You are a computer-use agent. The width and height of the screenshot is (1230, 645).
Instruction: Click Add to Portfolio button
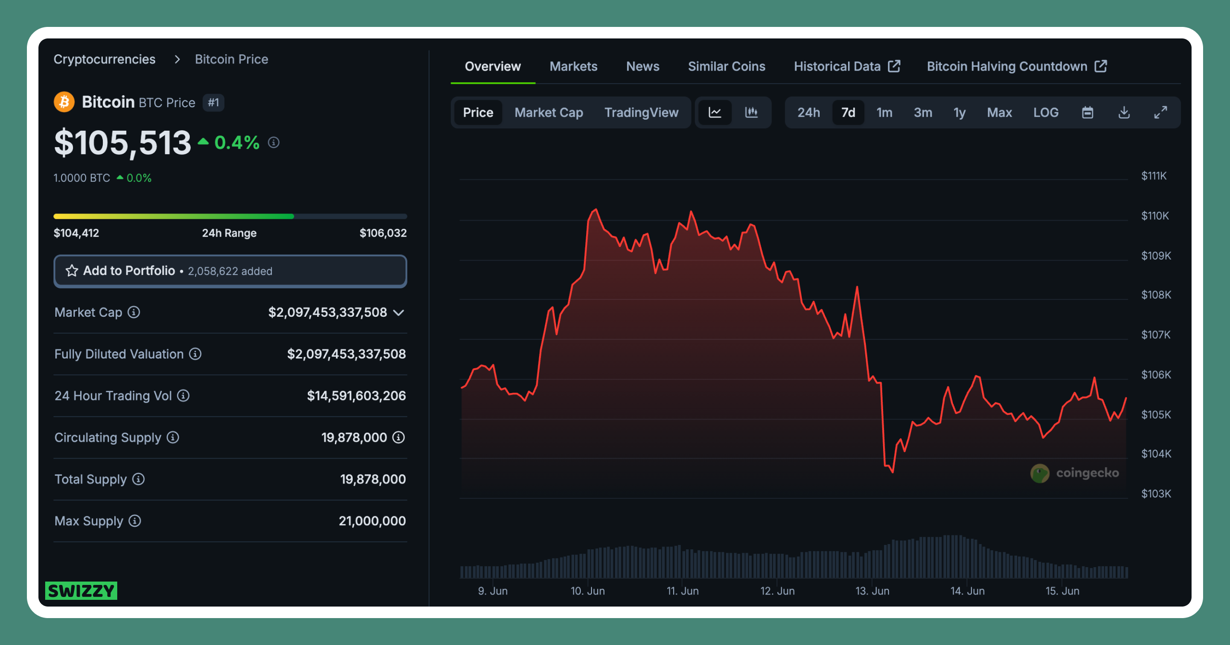(230, 271)
